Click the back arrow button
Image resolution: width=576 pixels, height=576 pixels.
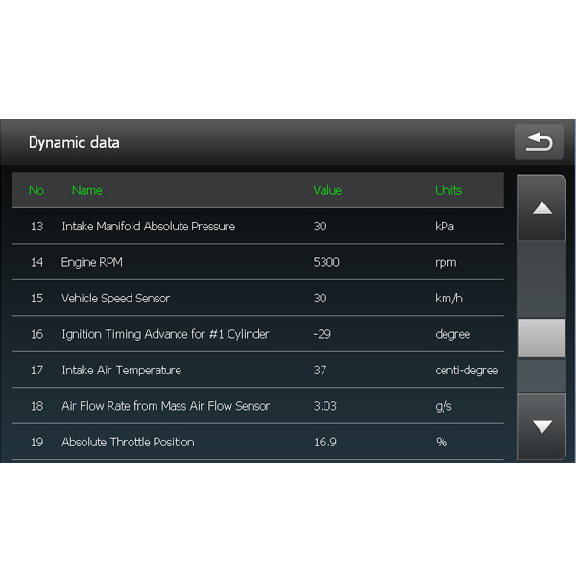[x=539, y=142]
